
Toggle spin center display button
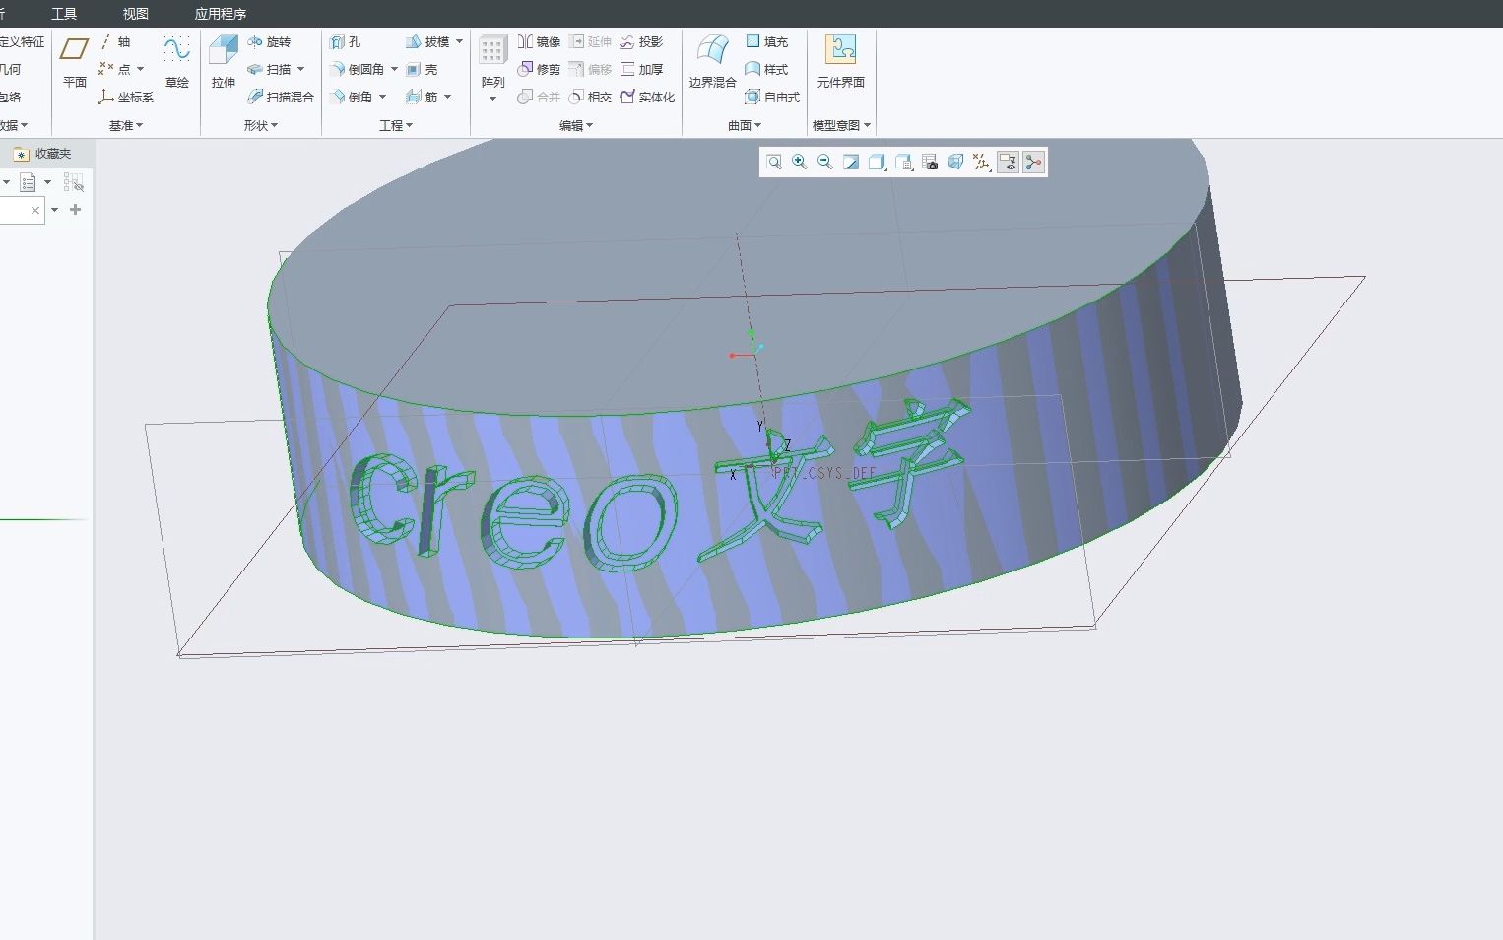[x=1033, y=162]
